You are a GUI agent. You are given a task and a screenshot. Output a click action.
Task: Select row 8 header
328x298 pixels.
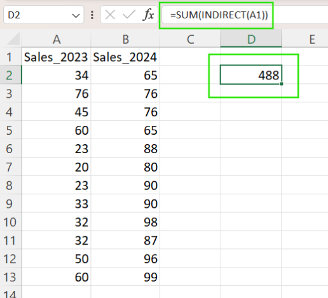(x=11, y=185)
